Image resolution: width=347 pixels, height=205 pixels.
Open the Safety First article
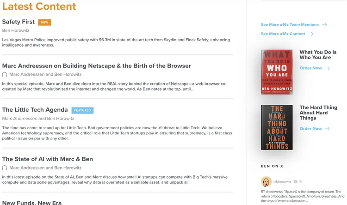click(19, 22)
